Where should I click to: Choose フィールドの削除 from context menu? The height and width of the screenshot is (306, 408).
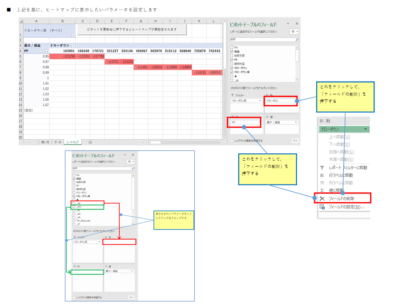point(341,198)
